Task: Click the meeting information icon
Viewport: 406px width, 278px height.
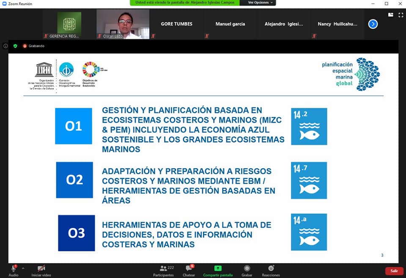Action: coord(5,46)
